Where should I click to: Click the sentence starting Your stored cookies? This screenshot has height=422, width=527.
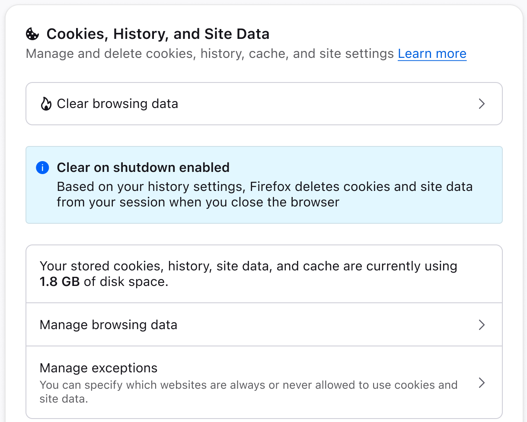[x=248, y=266]
